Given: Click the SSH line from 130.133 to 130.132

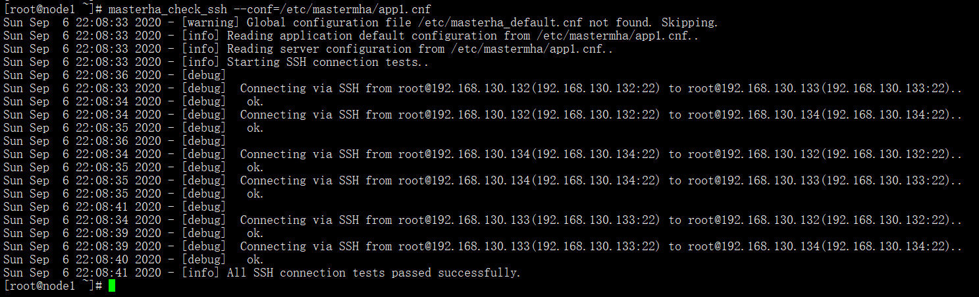Looking at the screenshot, I should click(600, 220).
